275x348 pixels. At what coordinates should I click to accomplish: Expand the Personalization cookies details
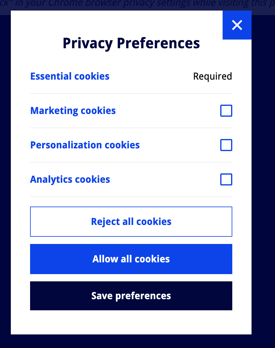point(85,145)
